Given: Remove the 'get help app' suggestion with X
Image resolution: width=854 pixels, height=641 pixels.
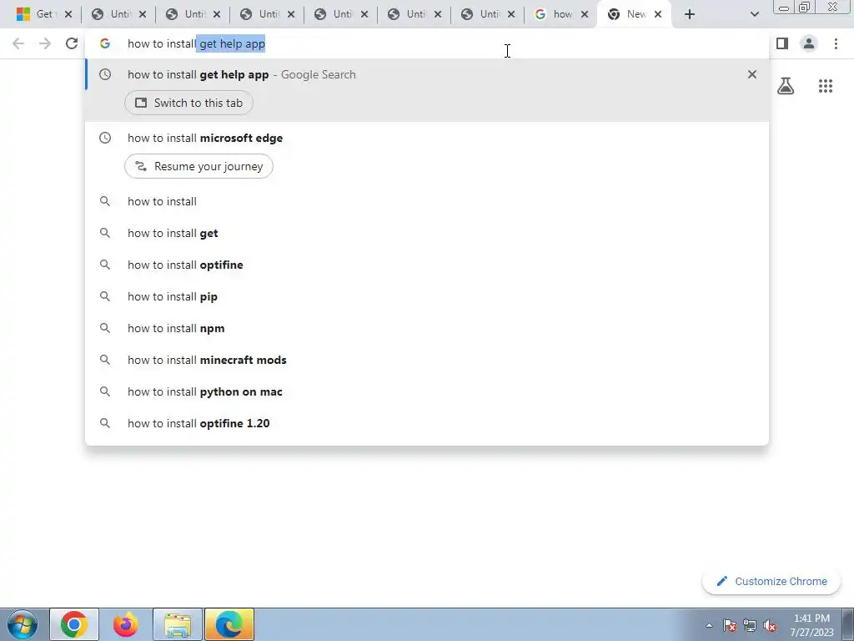Looking at the screenshot, I should (x=751, y=74).
